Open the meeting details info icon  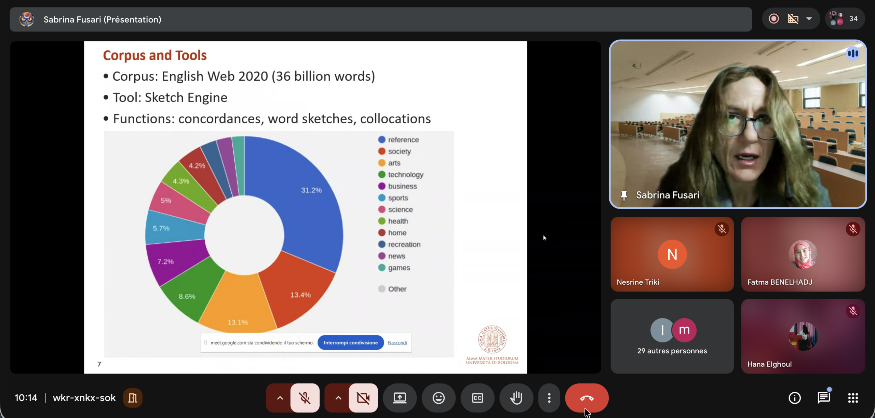click(794, 398)
